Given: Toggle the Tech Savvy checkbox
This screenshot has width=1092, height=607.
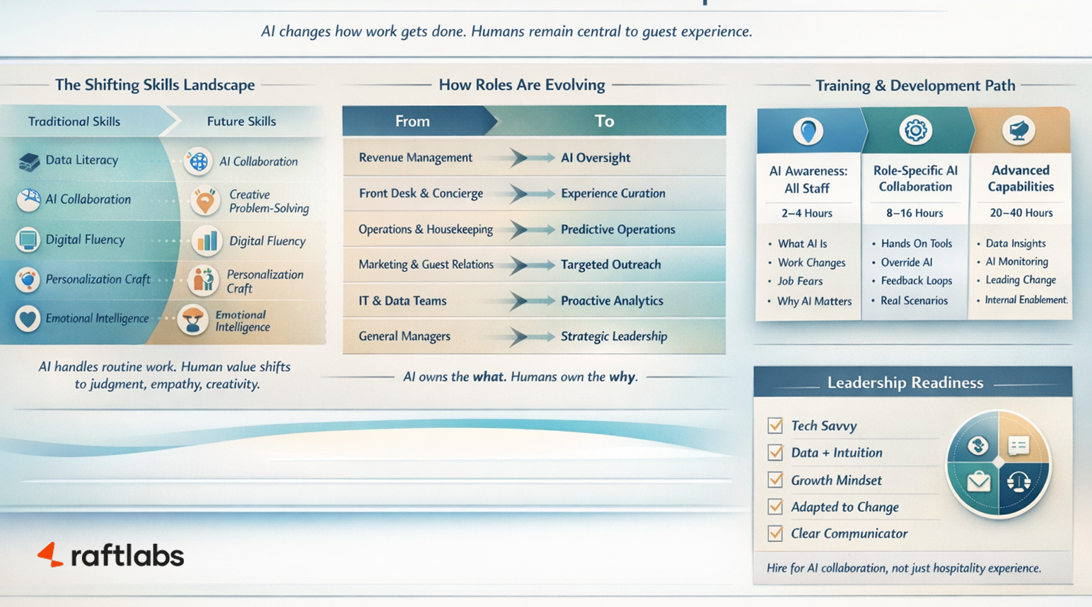Looking at the screenshot, I should coord(775,425).
